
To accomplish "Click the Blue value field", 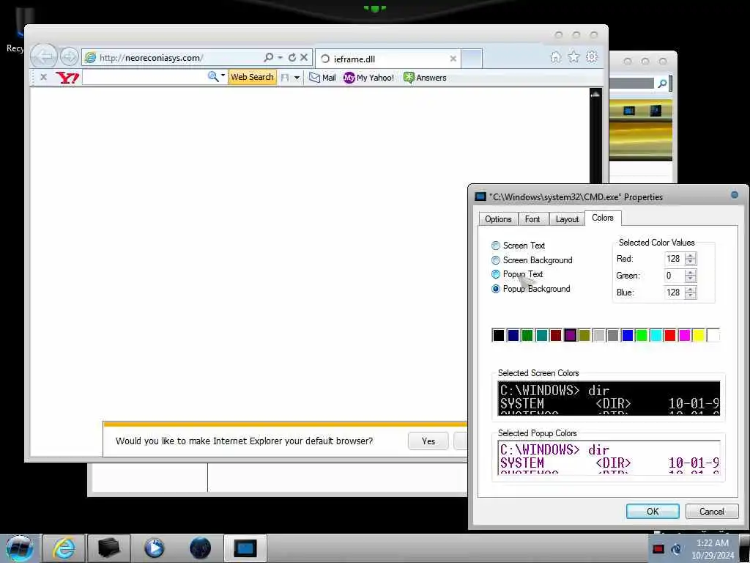I will 674,292.
